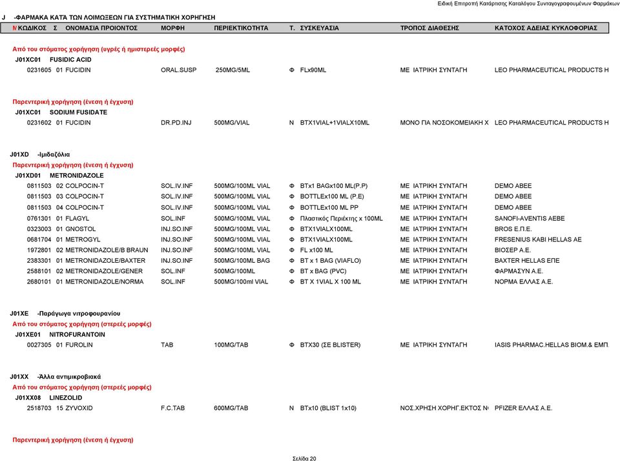620x461 pixels.
Task: Click the ΜΟΡΦΗ column header
Action: 172,28
